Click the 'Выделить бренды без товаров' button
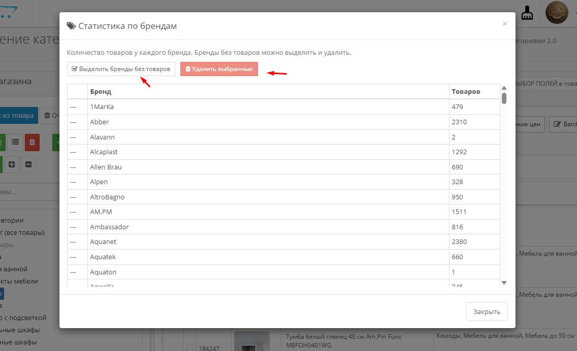 pyautogui.click(x=121, y=69)
